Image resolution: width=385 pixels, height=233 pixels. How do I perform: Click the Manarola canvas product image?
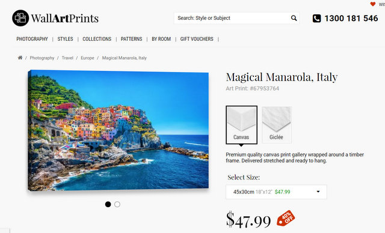(x=118, y=130)
